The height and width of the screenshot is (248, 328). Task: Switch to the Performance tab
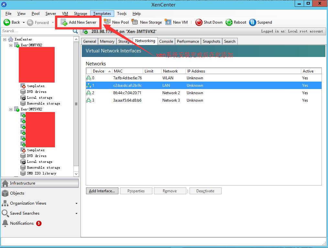point(188,41)
